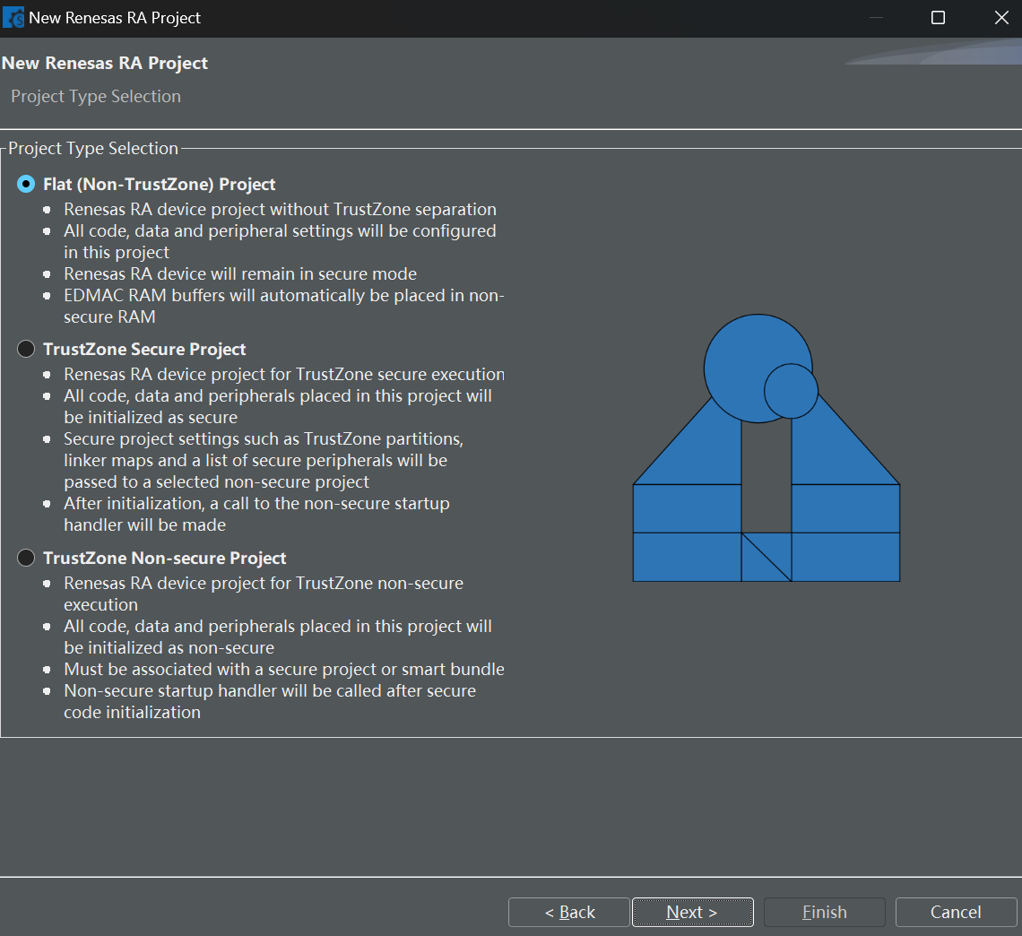This screenshot has height=936, width=1022.
Task: Click bullet starting 'After initialization, a call to'
Action: (x=256, y=515)
